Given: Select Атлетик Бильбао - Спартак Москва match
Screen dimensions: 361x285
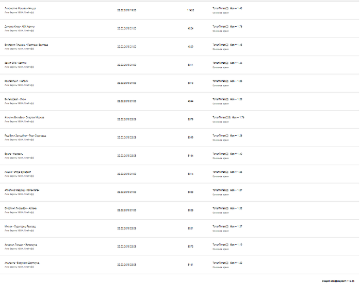Looking at the screenshot, I should pyautogui.click(x=24, y=118).
